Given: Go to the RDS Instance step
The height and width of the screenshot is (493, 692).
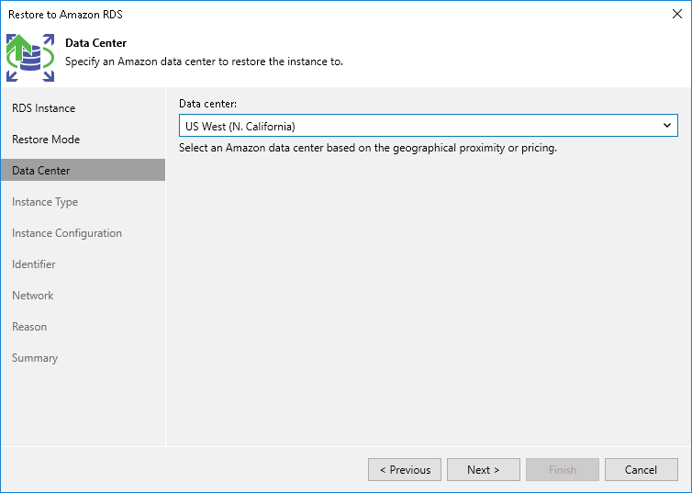Looking at the screenshot, I should tap(43, 108).
